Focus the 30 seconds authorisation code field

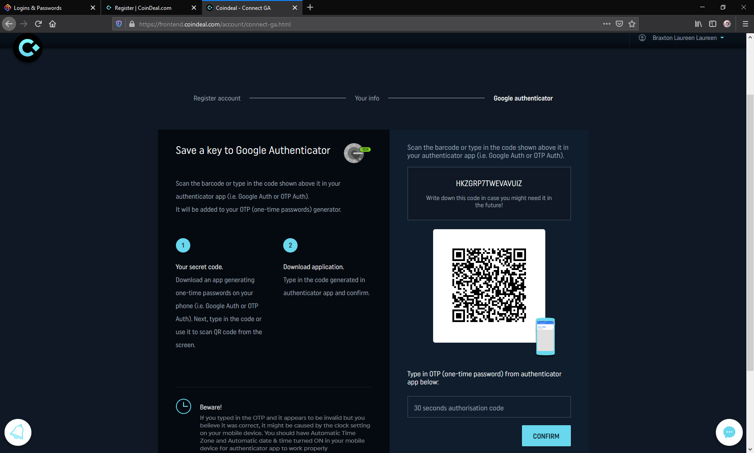point(489,407)
